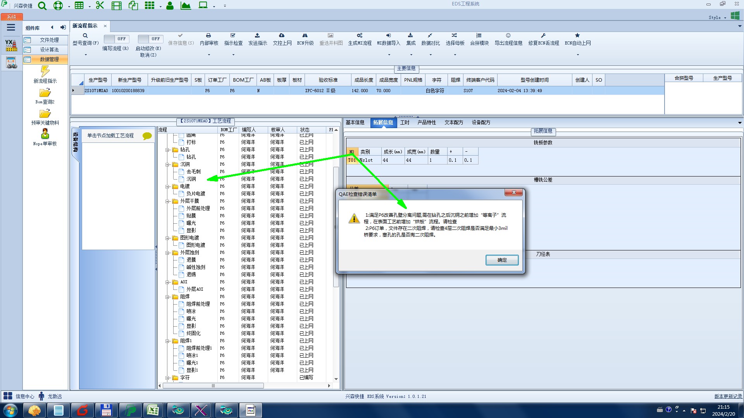This screenshot has width=744, height=418.
Task: Click the 数据对比 toolbar icon
Action: point(430,36)
